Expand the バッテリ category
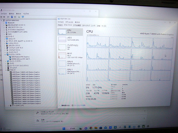This screenshot has width=178, height=133. [6, 63]
